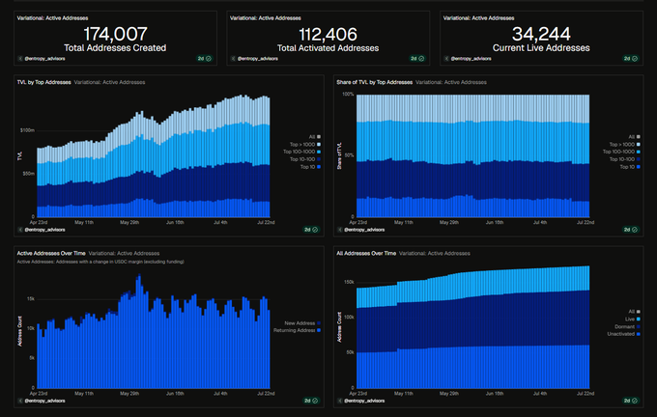Click the 34,244 counter value
This screenshot has height=417, width=657.
[x=541, y=34]
